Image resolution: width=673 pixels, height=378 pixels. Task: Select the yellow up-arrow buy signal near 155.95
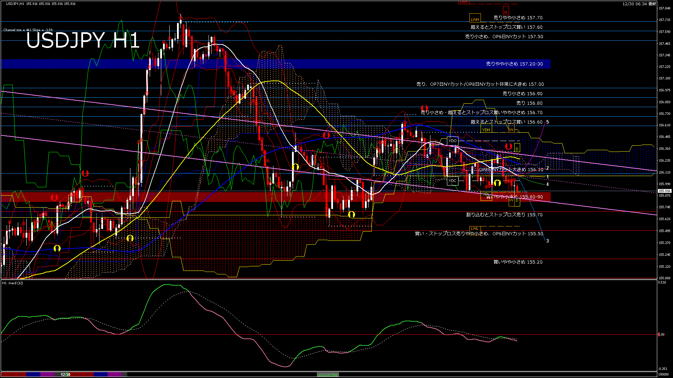click(x=497, y=182)
